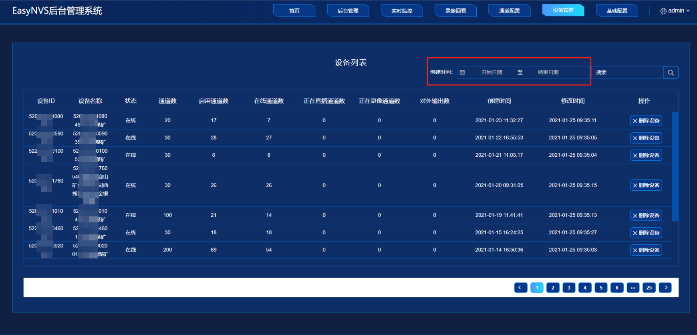Viewport: 697px width, 335px height.
Task: Click the table vertical scrollbar
Action: (x=675, y=166)
